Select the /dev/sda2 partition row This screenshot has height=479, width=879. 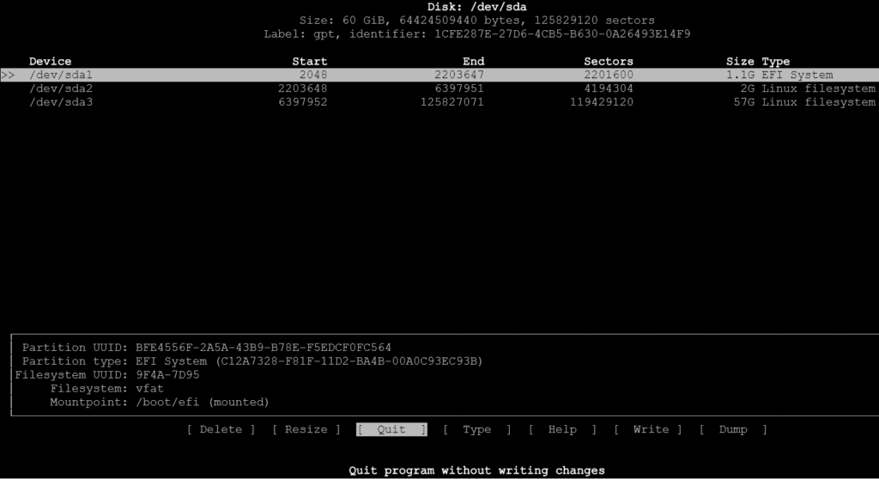439,88
